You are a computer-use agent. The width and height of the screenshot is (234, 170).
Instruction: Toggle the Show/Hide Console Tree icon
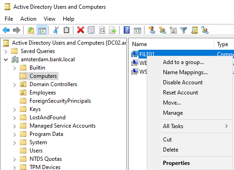click(42, 30)
